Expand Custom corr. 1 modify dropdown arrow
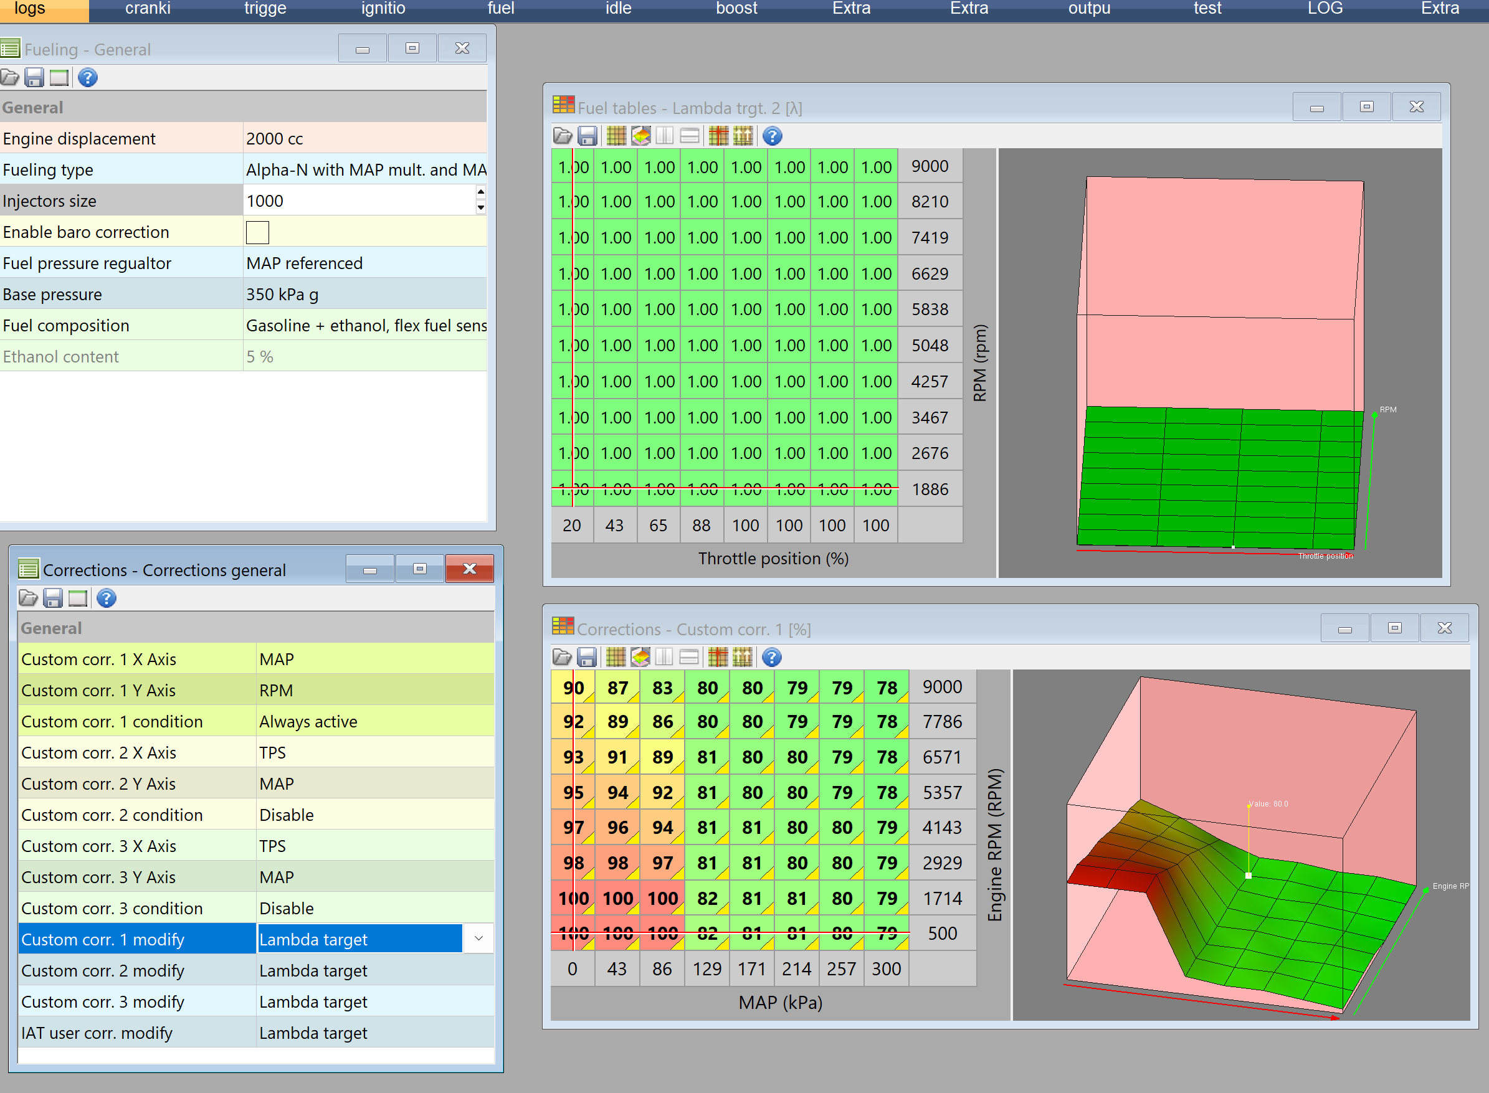This screenshot has width=1489, height=1093. click(478, 939)
